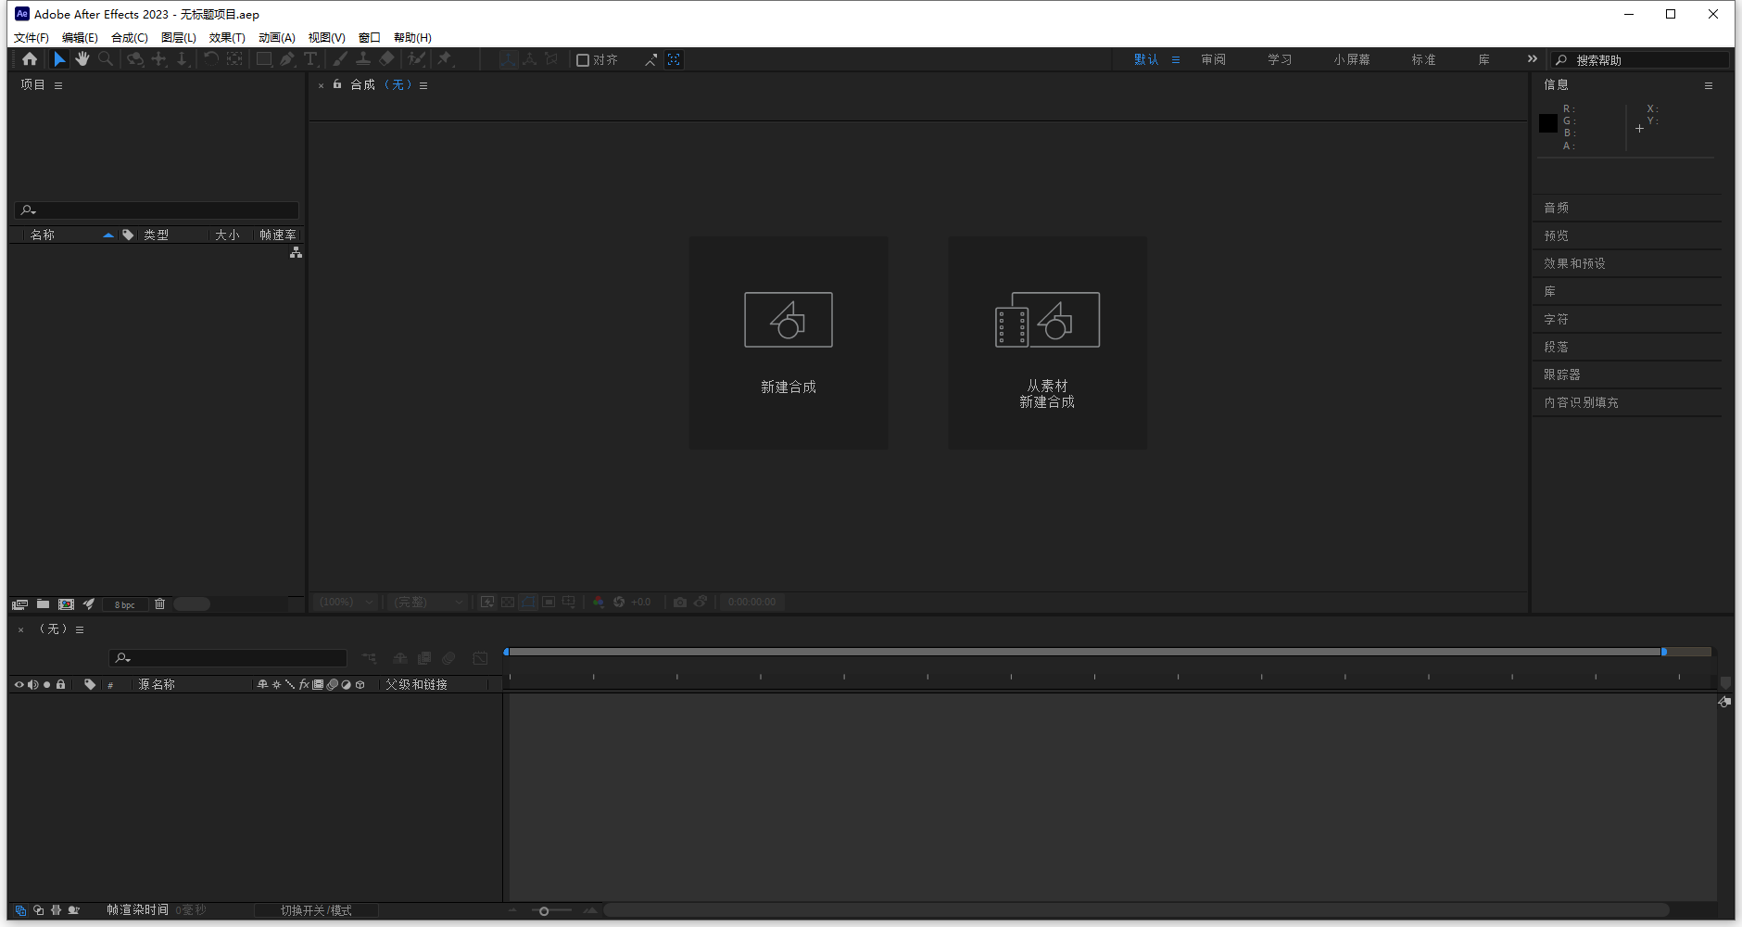Screen dimensions: 1742x927
Task: Open the 合成(C) menu
Action: click(x=130, y=38)
